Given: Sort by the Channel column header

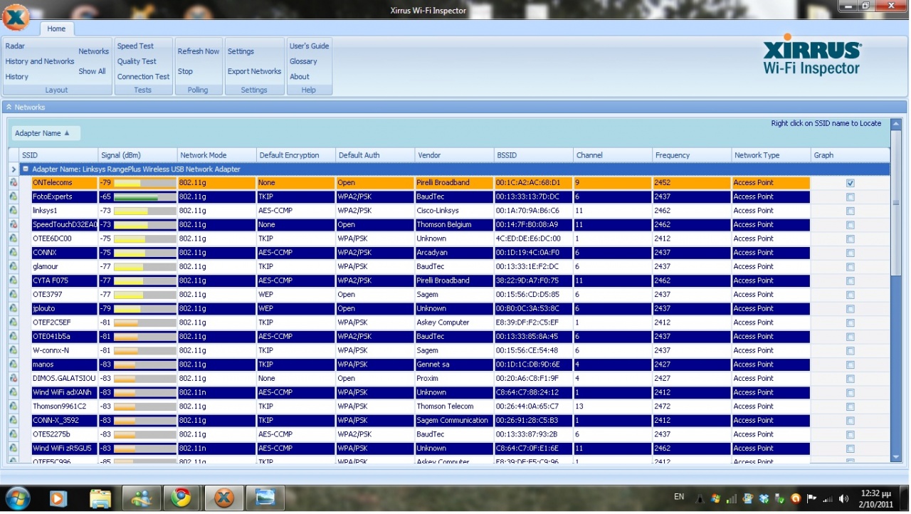Looking at the screenshot, I should click(x=612, y=155).
